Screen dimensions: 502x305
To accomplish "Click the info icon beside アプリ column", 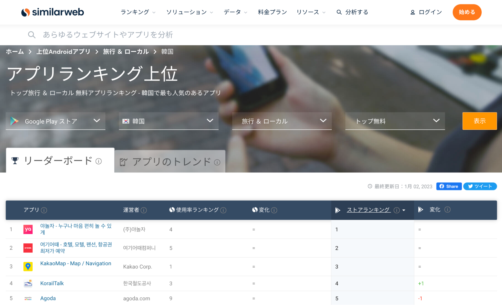I will coord(44,210).
